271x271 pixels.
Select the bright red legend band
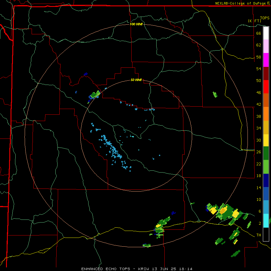[x=266, y=87]
